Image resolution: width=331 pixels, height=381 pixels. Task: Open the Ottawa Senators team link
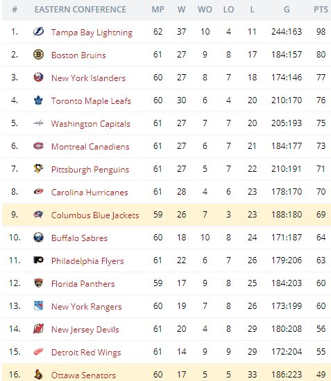(83, 375)
